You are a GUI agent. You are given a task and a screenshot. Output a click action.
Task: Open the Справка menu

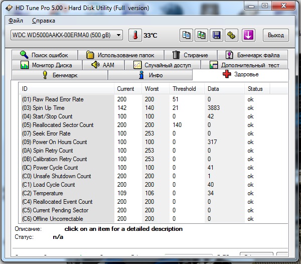pos(44,21)
